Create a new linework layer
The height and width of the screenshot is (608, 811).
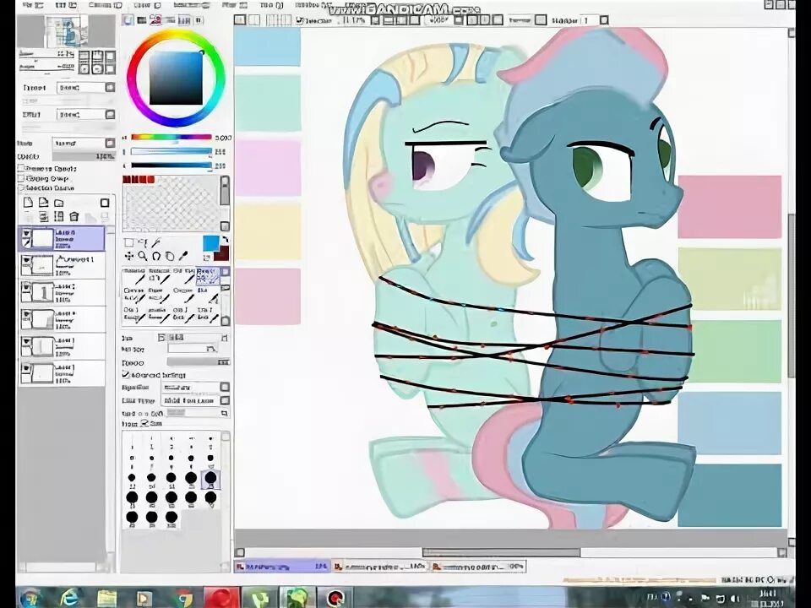click(x=43, y=203)
